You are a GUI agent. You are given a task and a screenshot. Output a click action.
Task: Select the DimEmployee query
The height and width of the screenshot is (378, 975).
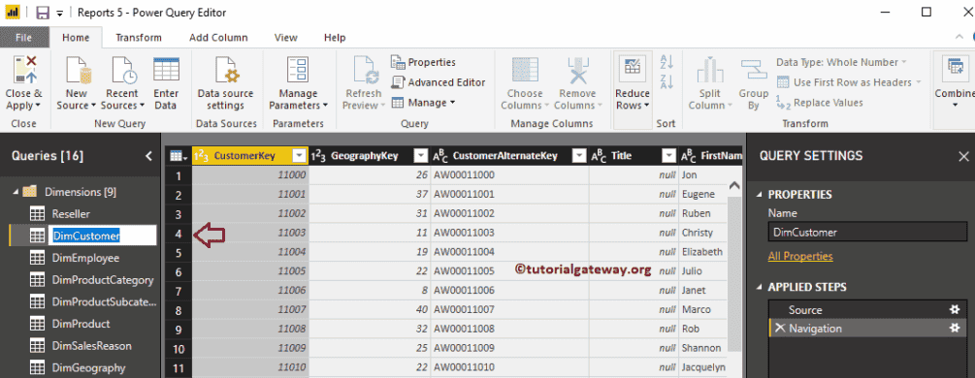pos(85,258)
